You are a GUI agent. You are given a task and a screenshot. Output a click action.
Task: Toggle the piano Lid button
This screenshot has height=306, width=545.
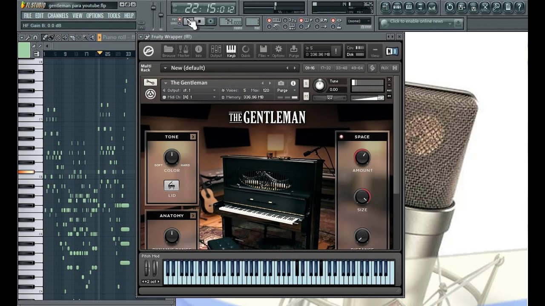pyautogui.click(x=172, y=185)
